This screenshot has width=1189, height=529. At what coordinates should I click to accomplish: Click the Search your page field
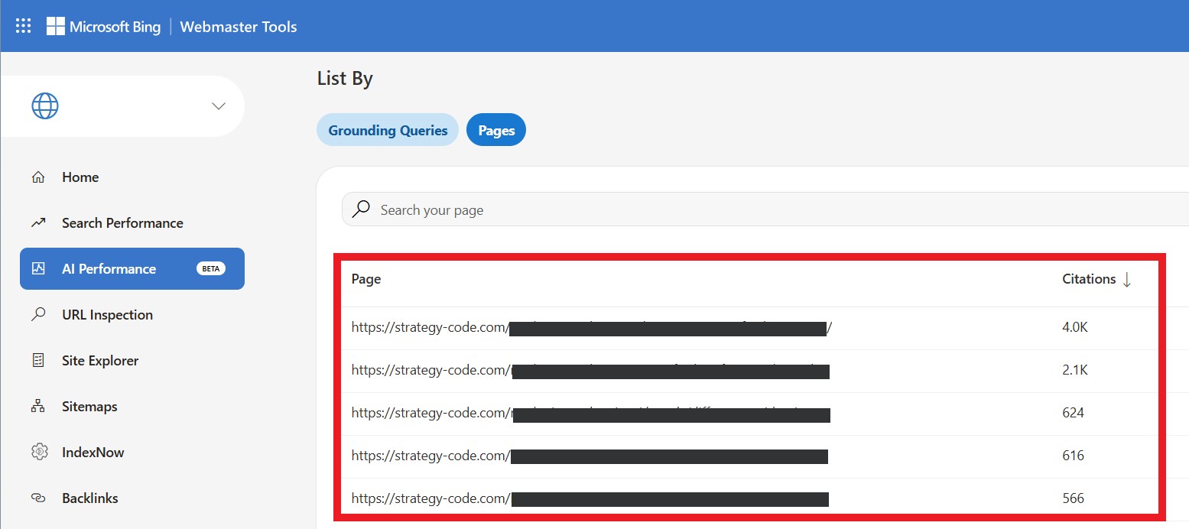[x=765, y=210]
